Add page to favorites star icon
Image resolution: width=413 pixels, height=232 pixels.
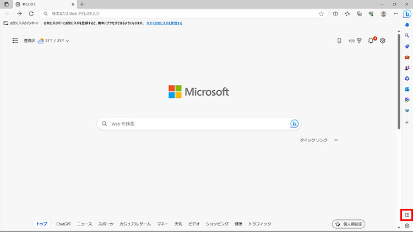coord(321,14)
